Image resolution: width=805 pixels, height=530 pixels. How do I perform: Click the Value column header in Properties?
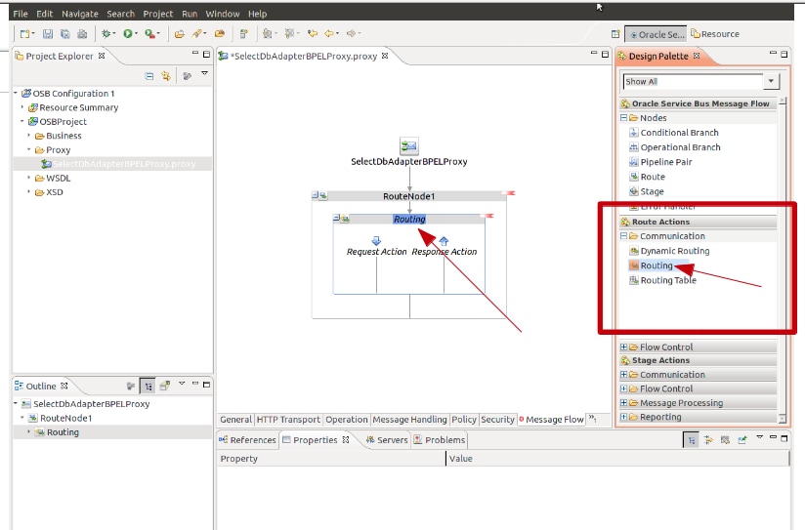[617, 459]
